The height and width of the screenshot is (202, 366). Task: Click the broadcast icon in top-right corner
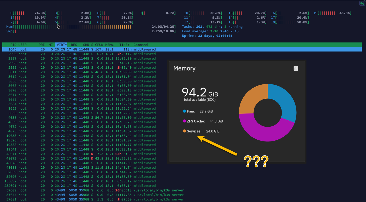pos(362,3)
